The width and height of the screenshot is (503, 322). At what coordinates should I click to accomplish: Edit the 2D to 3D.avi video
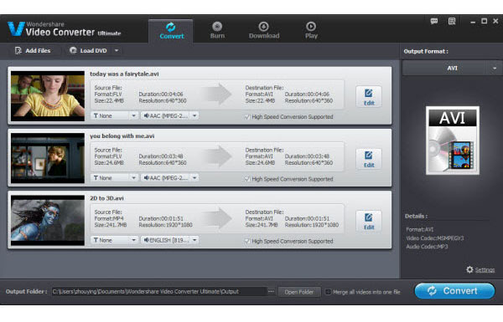point(369,222)
